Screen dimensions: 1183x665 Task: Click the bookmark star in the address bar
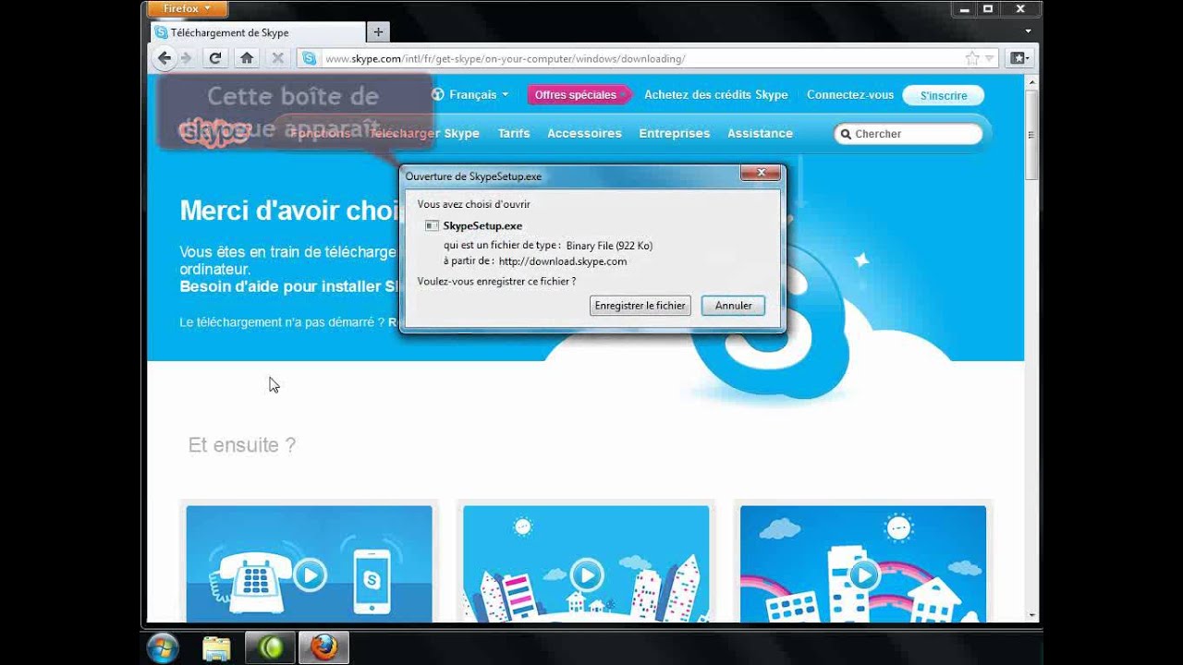(x=972, y=58)
